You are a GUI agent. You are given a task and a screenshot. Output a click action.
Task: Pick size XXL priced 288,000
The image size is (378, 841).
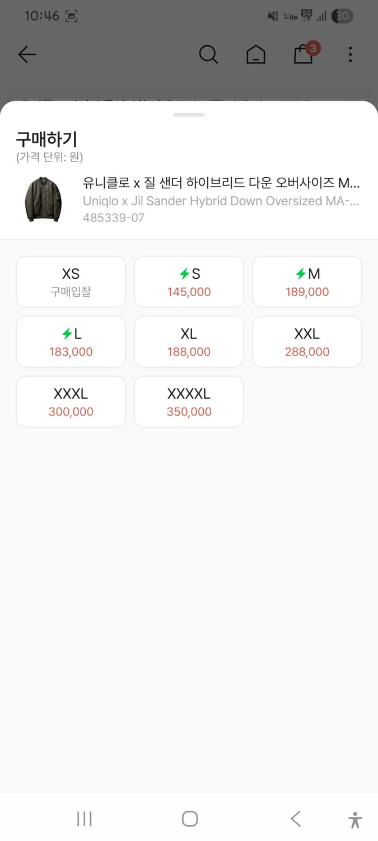click(307, 342)
